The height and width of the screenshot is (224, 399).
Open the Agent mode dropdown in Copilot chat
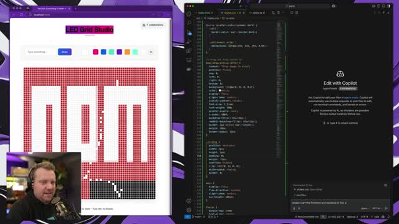coord(365,208)
